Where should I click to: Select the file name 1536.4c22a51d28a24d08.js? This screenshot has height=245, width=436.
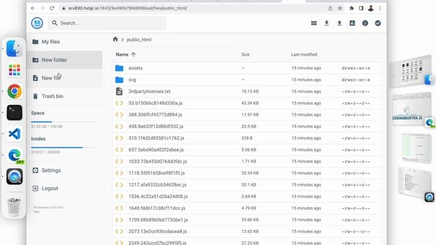[x=158, y=197]
